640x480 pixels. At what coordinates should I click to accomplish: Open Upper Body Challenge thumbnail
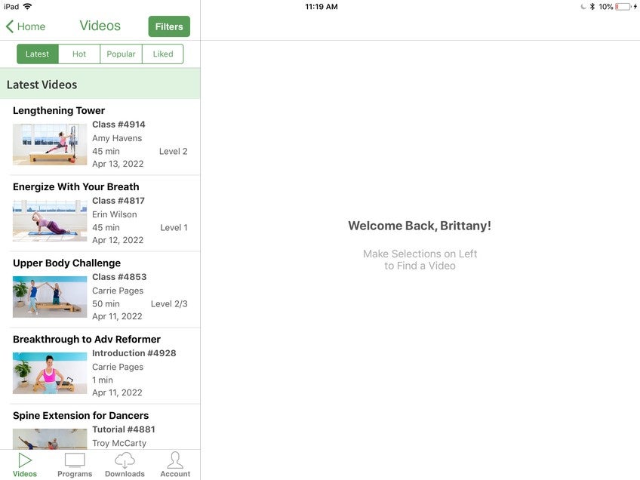(50, 297)
